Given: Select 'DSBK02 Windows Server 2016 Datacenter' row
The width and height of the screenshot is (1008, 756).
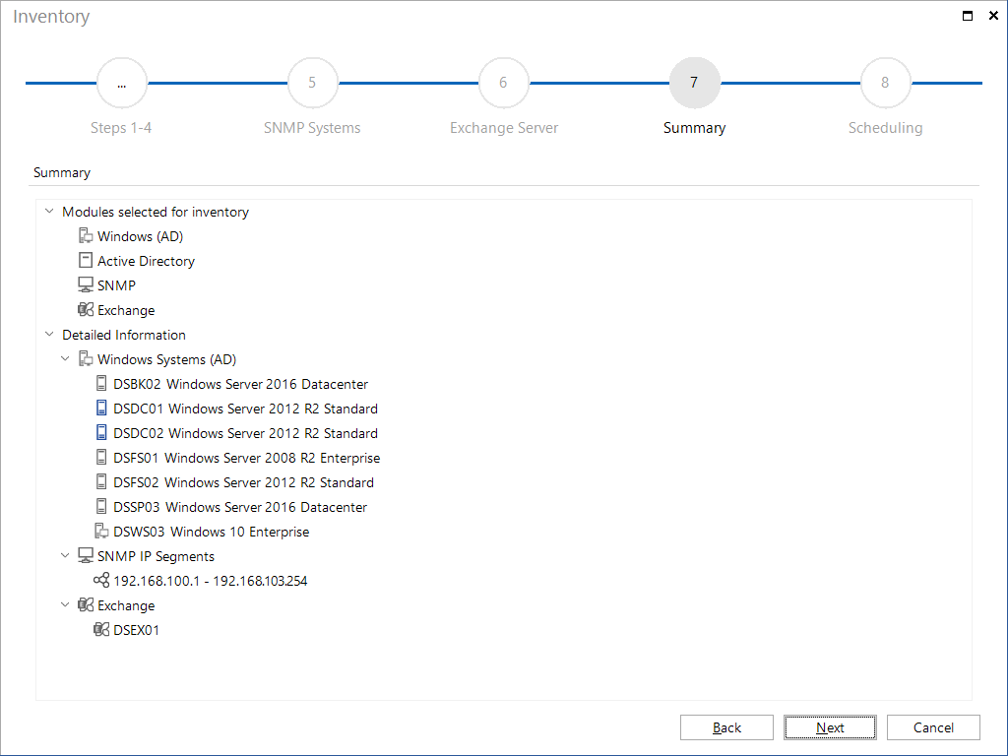Looking at the screenshot, I should pyautogui.click(x=240, y=384).
